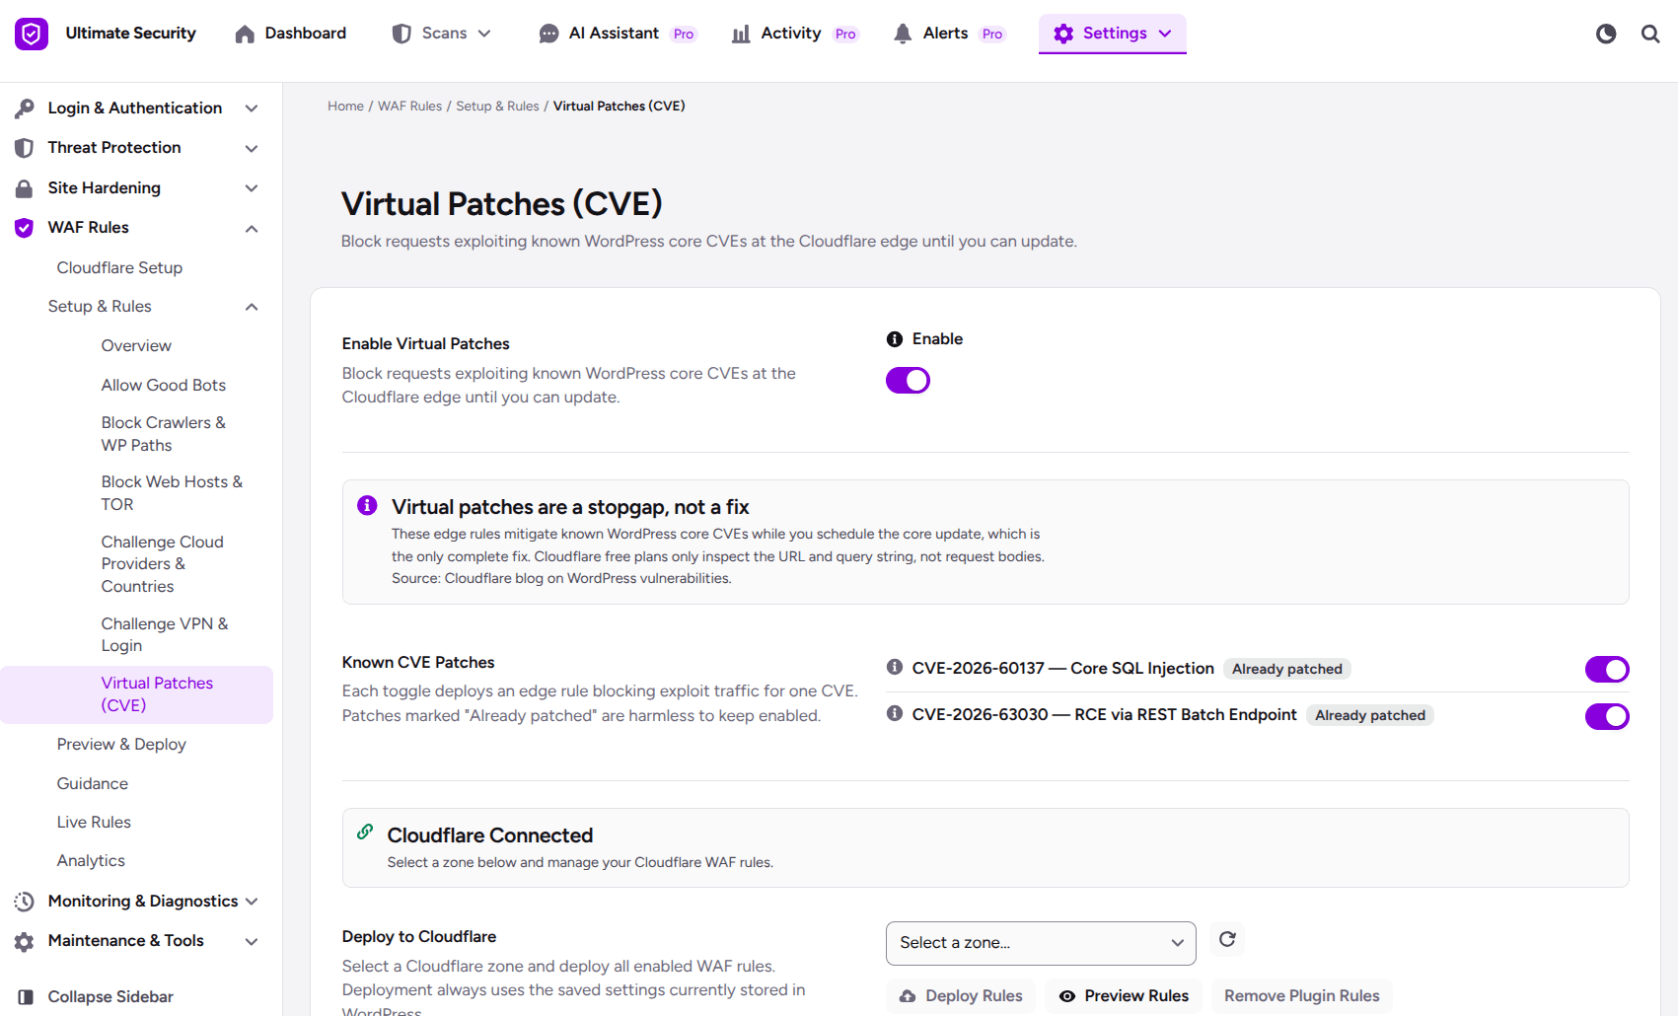Click the Collapse Sidebar icon
This screenshot has width=1678, height=1016.
click(x=27, y=996)
